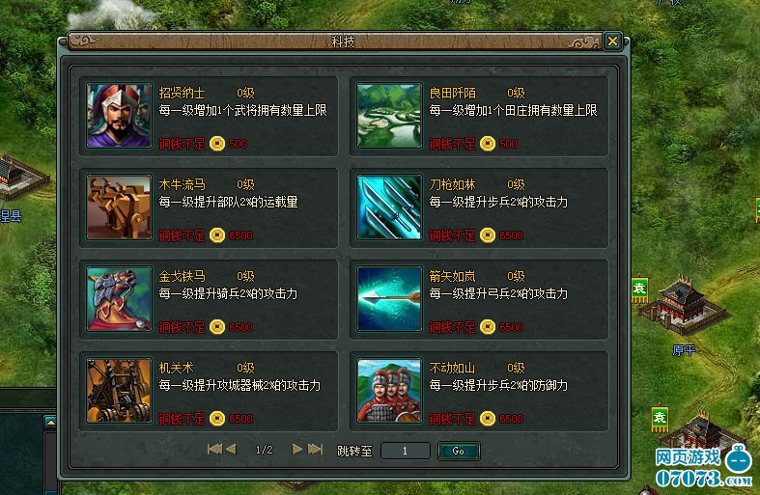Click the 袁 banner flag near 原平
Screen dimensions: 760x495
pyautogui.click(x=640, y=289)
